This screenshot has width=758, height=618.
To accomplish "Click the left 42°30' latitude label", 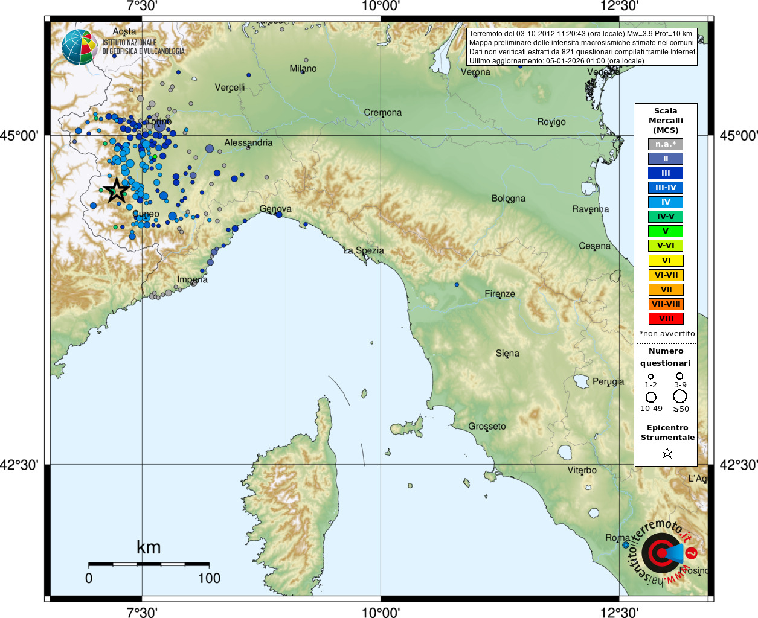I will coord(20,465).
